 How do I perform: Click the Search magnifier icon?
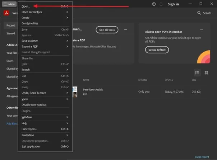tap(199, 13)
